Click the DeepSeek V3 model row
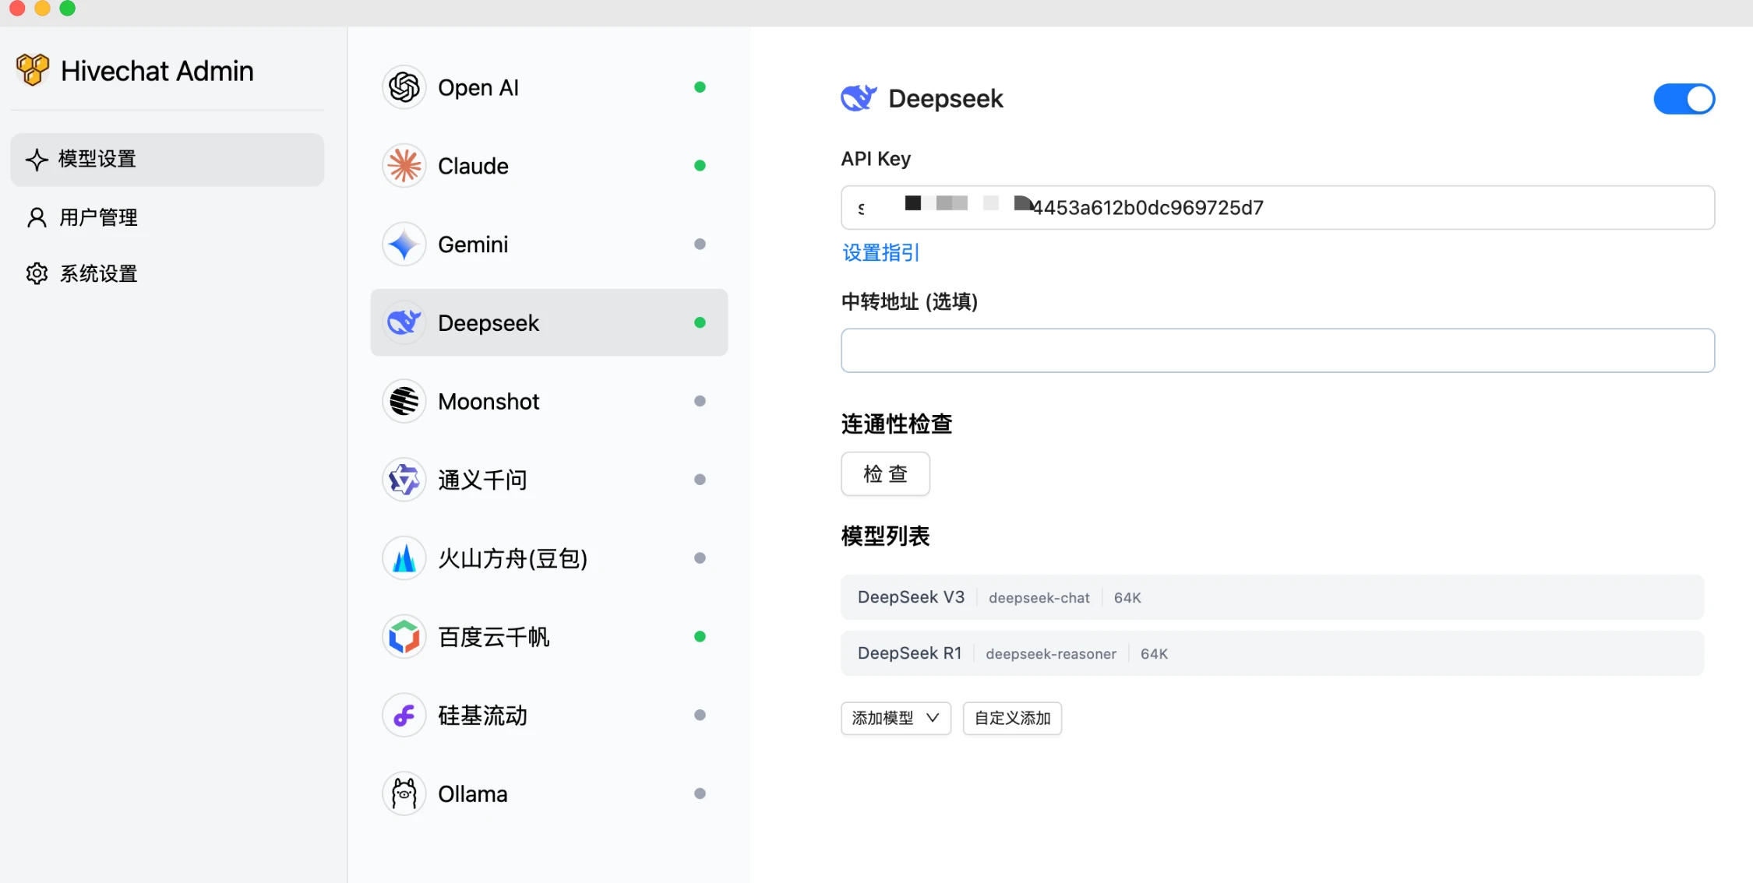The image size is (1753, 883). (1272, 597)
